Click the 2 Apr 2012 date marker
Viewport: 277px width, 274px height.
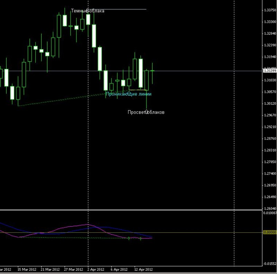coord(96,269)
